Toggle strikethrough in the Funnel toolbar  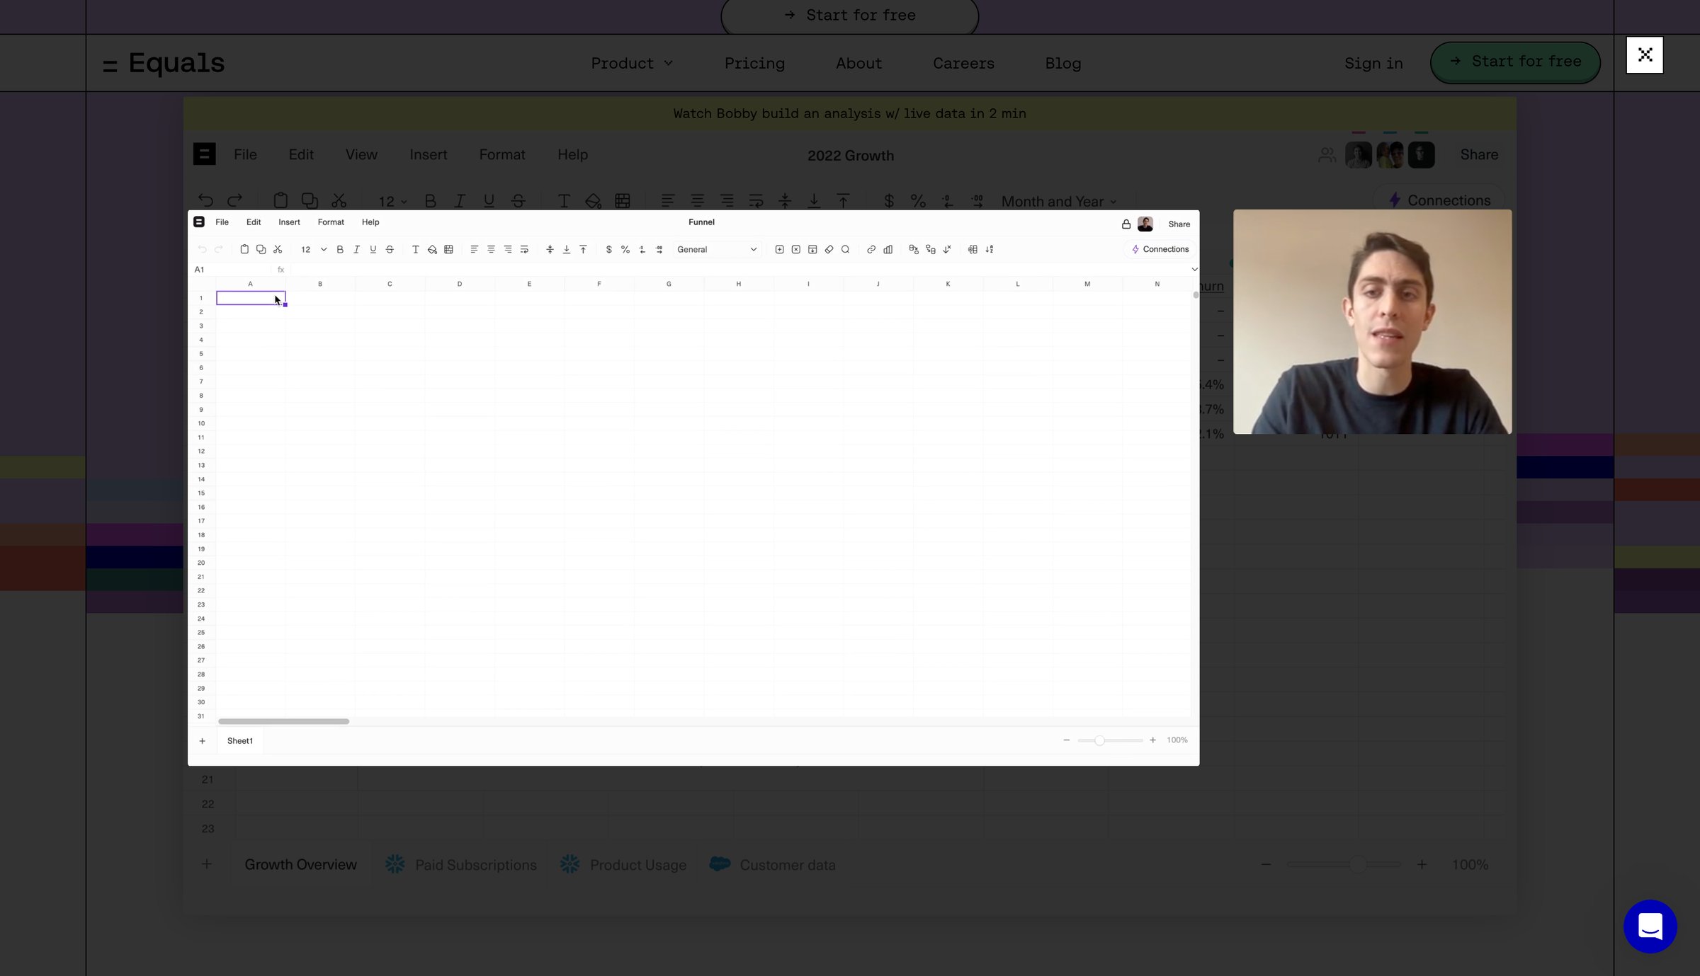[390, 249]
